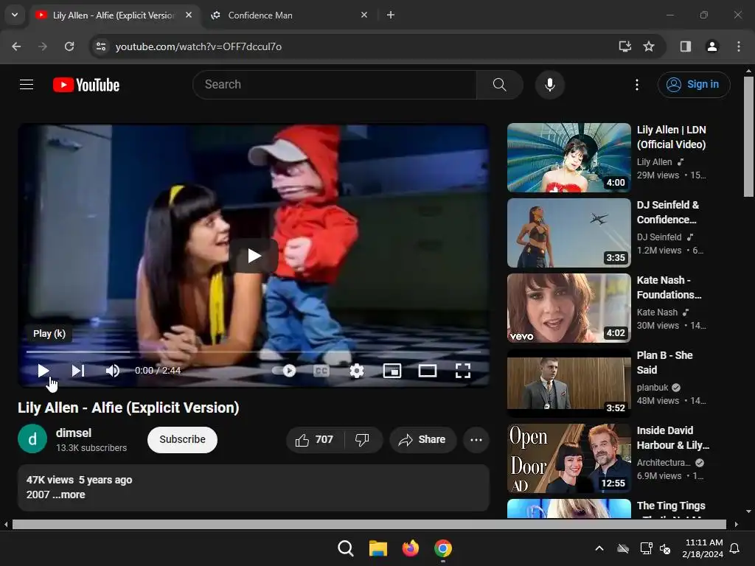Click the vertical page scrollbar
Viewport: 755px width, 566px height.
tap(748, 136)
